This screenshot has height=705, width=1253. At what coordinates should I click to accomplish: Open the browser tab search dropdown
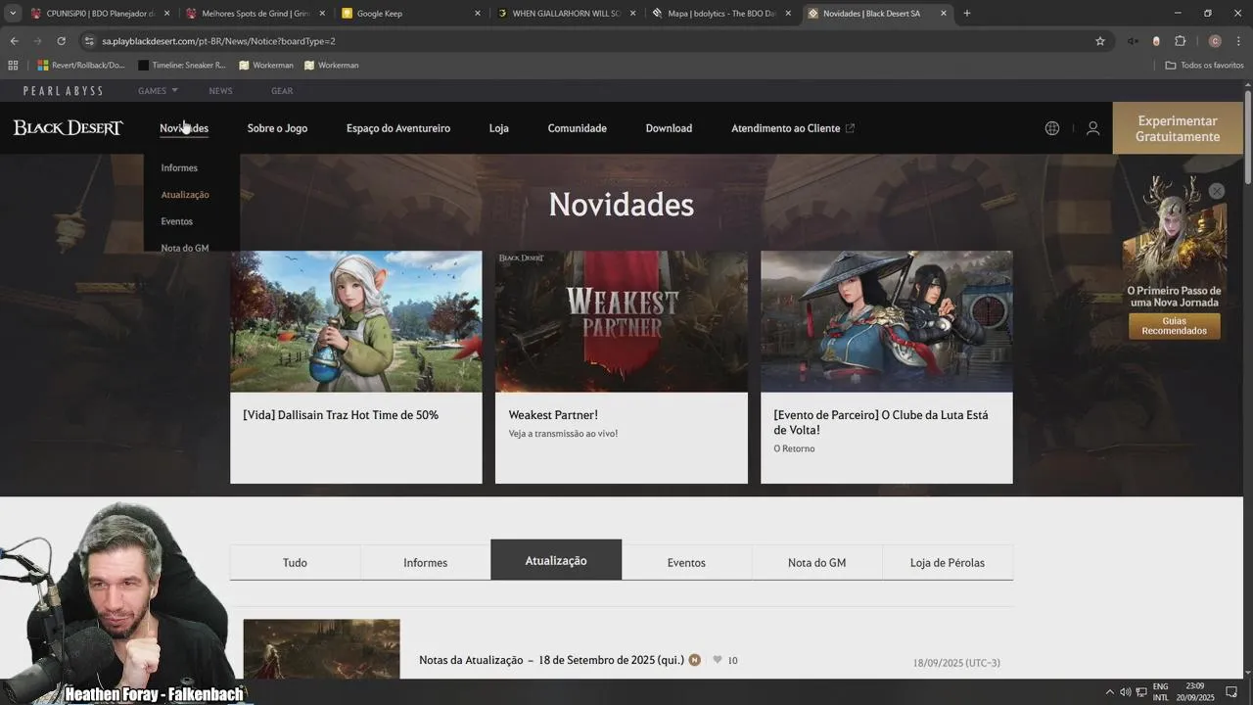pyautogui.click(x=13, y=14)
